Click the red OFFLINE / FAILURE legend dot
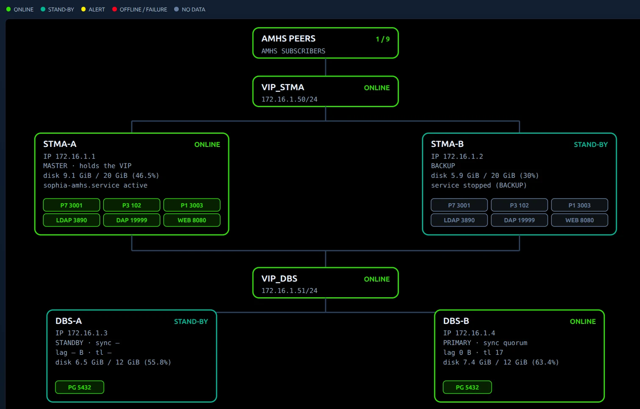 114,9
